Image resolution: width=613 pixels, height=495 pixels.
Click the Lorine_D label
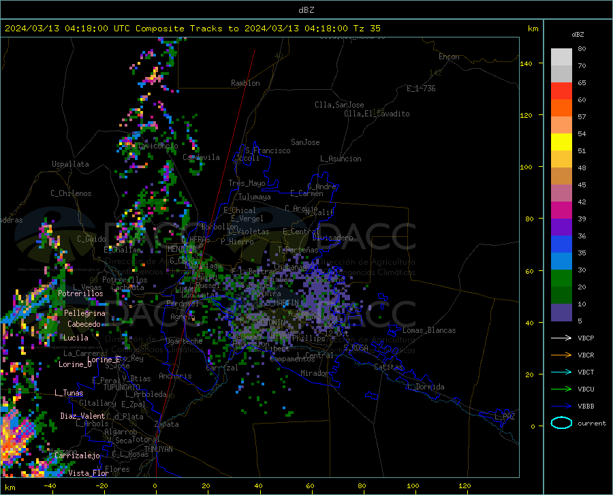(x=75, y=364)
